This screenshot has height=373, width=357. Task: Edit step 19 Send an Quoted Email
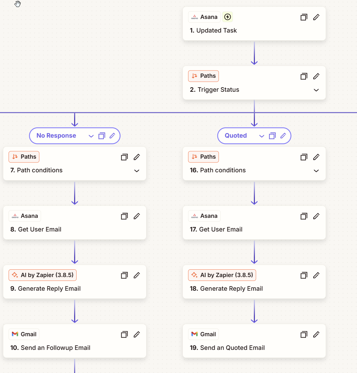point(316,335)
